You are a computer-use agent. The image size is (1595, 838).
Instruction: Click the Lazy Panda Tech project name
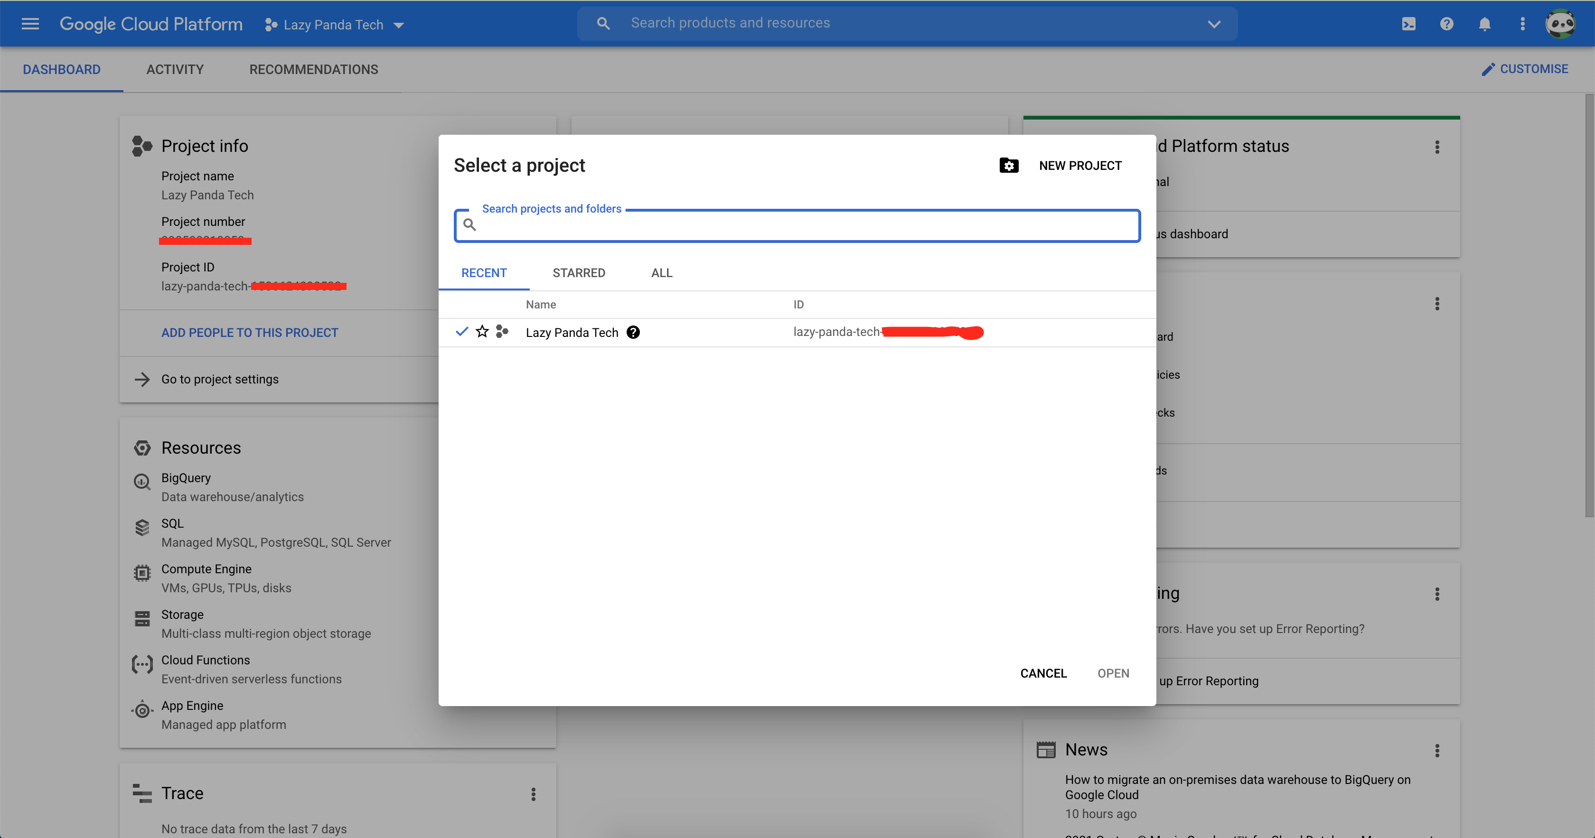pos(572,332)
